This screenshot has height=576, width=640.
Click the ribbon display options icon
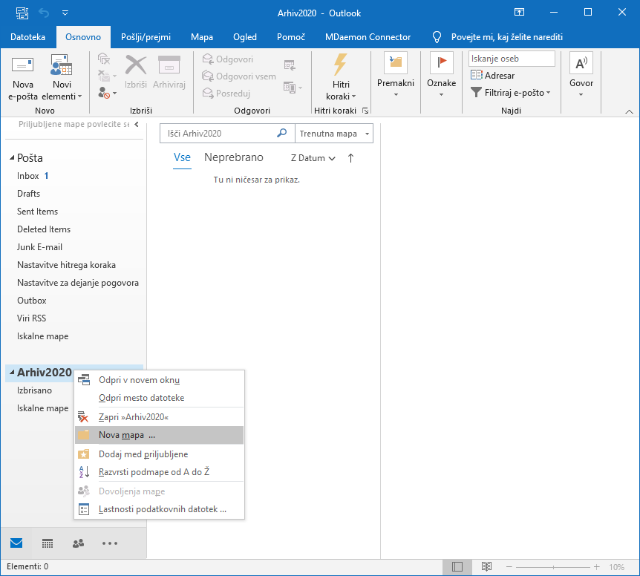(x=519, y=12)
